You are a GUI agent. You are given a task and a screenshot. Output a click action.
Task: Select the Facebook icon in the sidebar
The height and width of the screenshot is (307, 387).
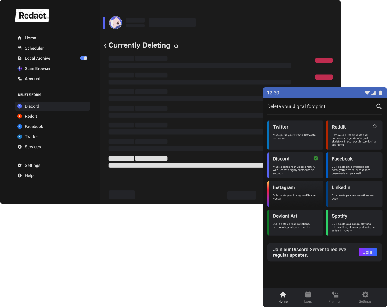point(19,126)
